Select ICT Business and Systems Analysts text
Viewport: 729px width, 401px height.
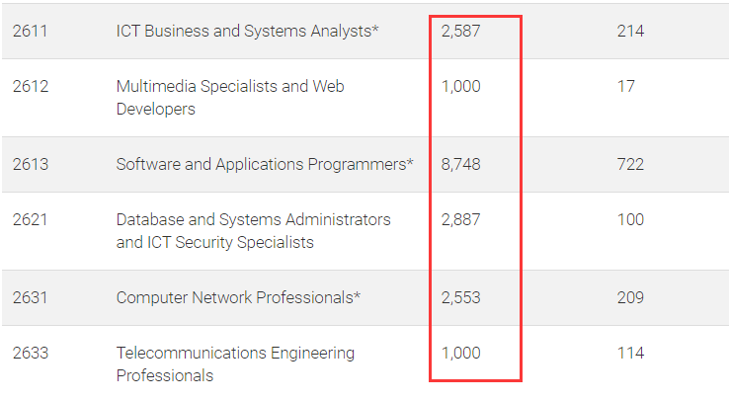tap(247, 32)
